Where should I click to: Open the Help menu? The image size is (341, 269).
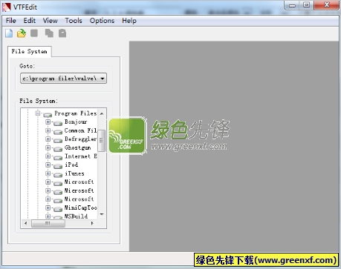coord(129,21)
